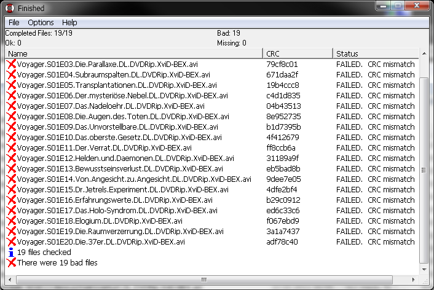
Task: Click CRC value 671daa2f
Action: (x=282, y=75)
